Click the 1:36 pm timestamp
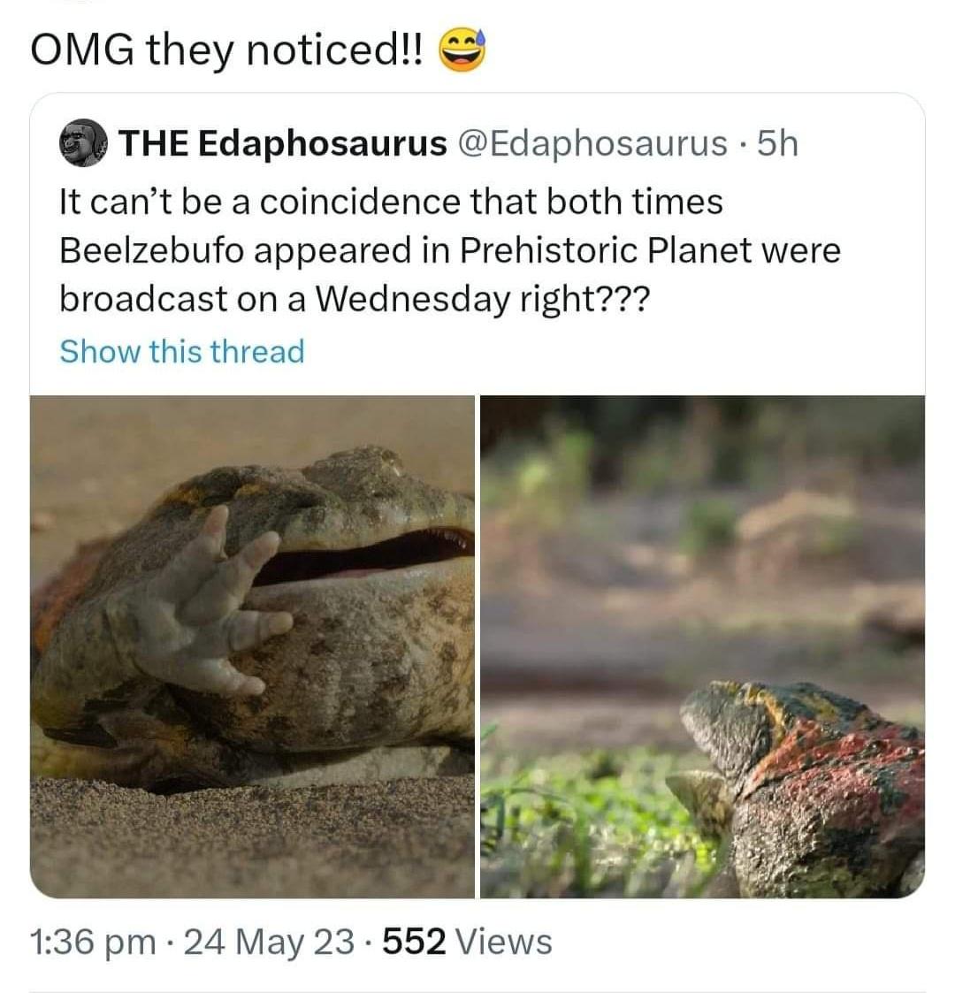955x993 pixels. click(93, 941)
